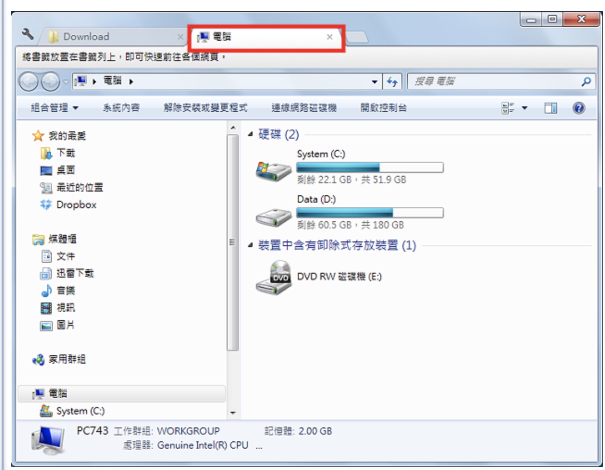
Task: Toggle the preview pane icon
Action: click(550, 108)
